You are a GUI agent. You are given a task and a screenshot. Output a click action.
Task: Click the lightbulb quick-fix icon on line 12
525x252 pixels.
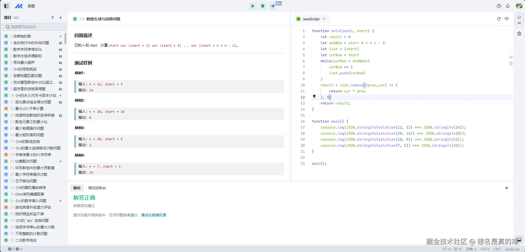314,97
